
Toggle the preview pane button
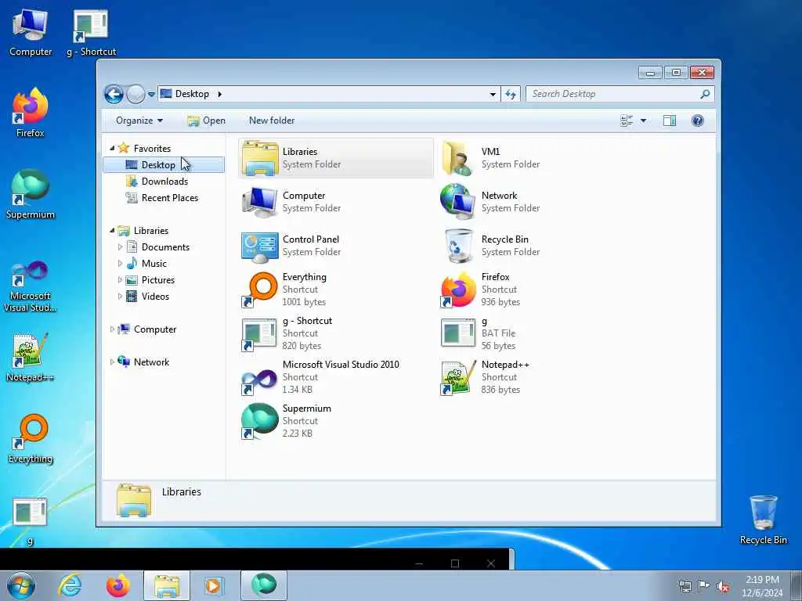tap(670, 121)
